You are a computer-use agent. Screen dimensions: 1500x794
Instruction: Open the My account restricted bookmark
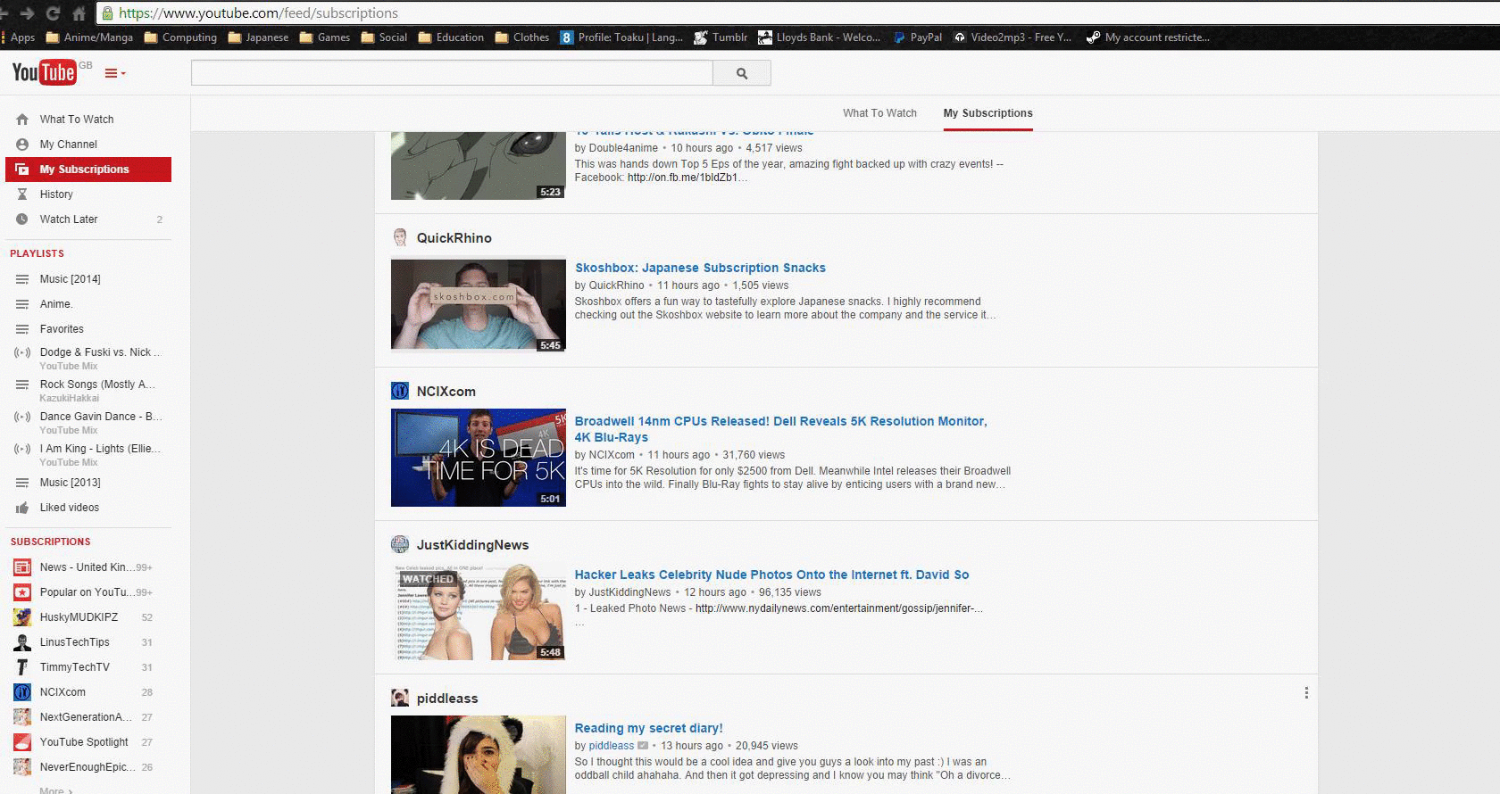(1147, 37)
